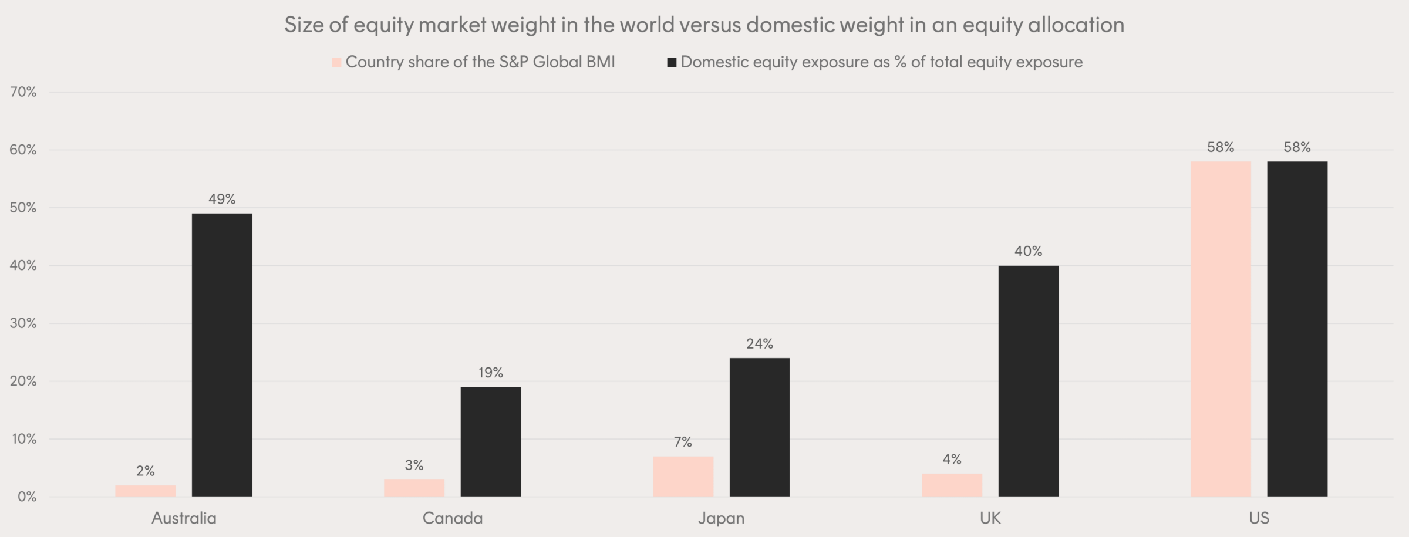Select the US pink 58% bar
Viewport: 1409px width, 537px height.
click(x=1221, y=329)
